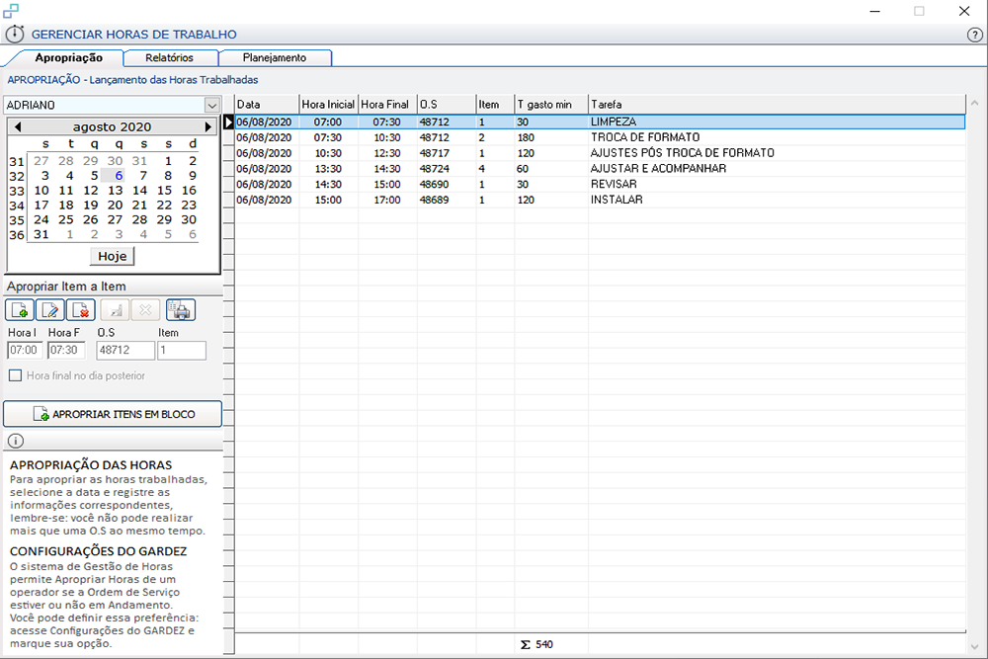
Task: Click the Hora I input field
Action: point(26,351)
